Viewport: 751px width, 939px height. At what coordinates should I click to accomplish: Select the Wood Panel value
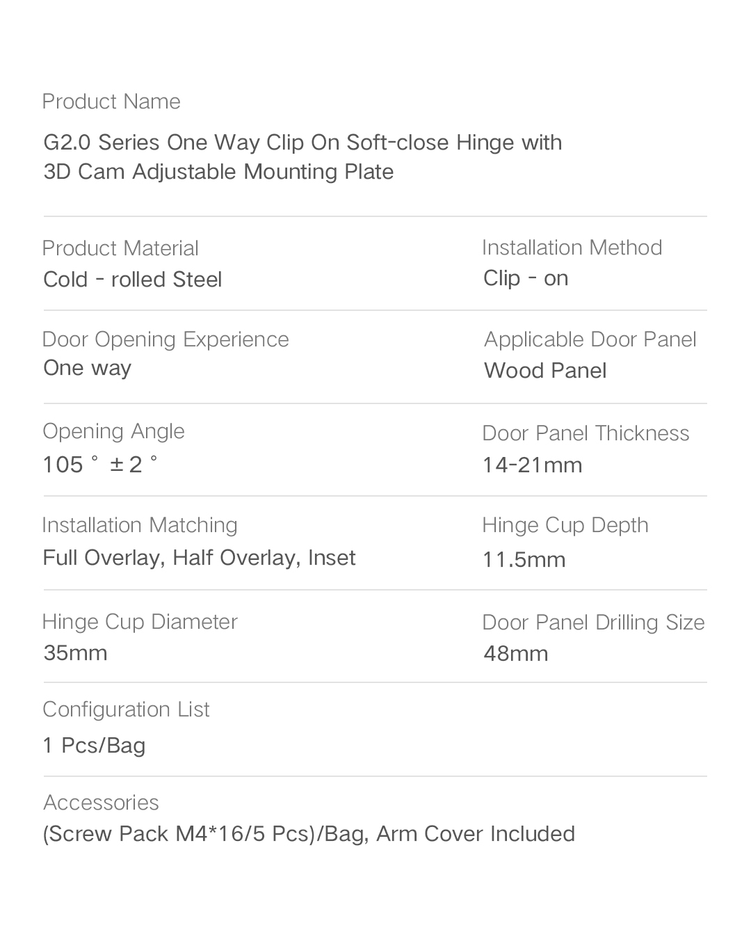(545, 371)
